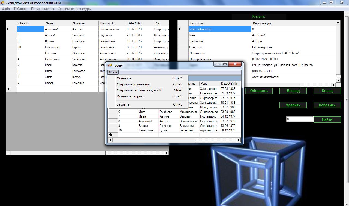This screenshot has width=349, height=206.
Task: Open the 'Таблицы' menu in main menu bar
Action: (20, 9)
